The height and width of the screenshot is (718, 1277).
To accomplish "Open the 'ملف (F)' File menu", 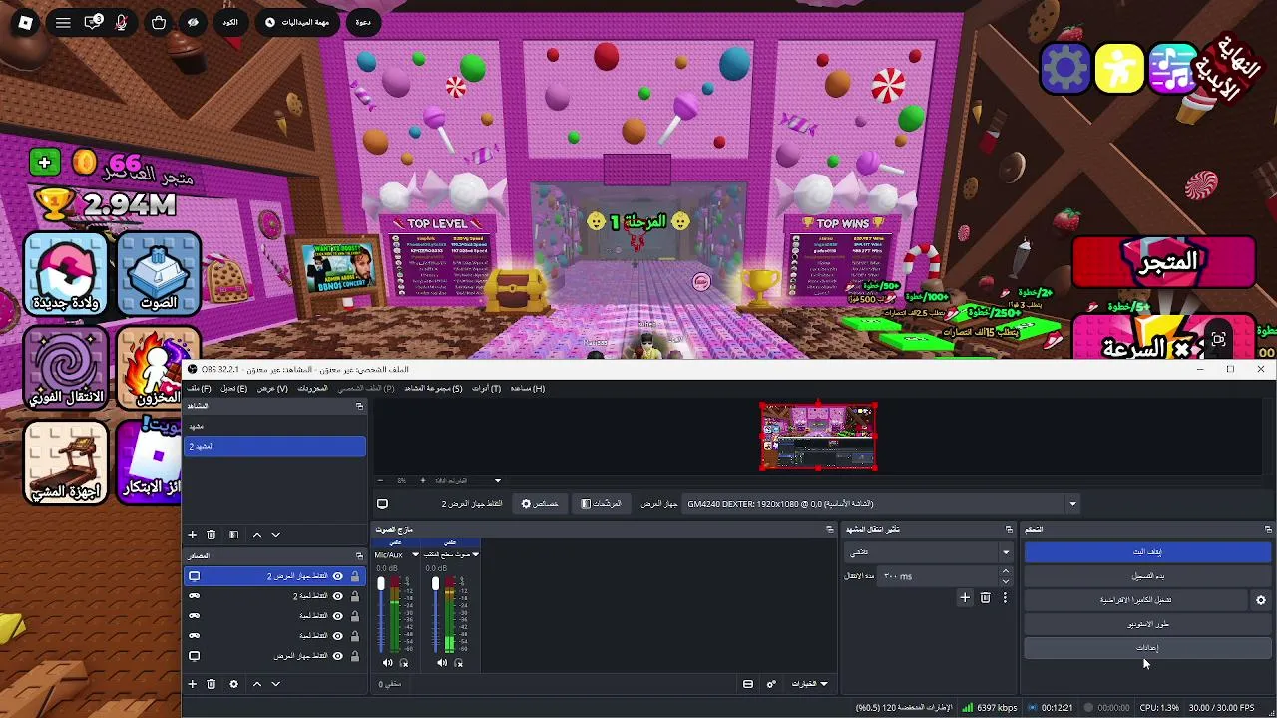I will tap(199, 388).
